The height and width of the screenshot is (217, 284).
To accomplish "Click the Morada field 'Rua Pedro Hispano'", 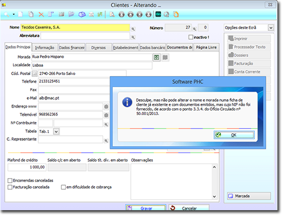I will click(92, 57).
